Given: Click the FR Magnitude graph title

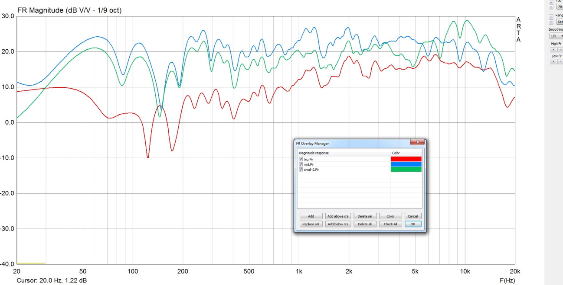Looking at the screenshot, I should click(69, 10).
